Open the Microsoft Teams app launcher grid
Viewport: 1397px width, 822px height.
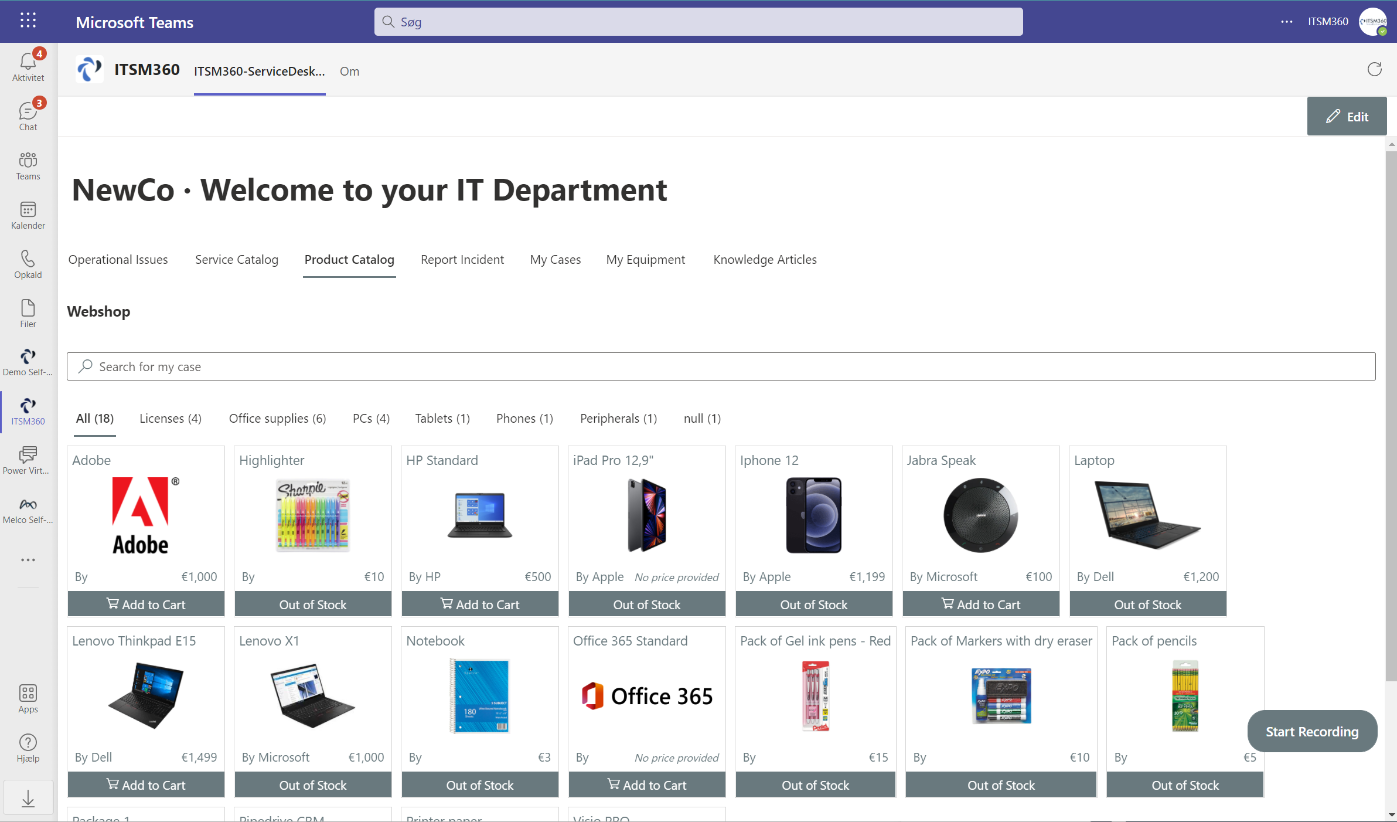coord(28,21)
